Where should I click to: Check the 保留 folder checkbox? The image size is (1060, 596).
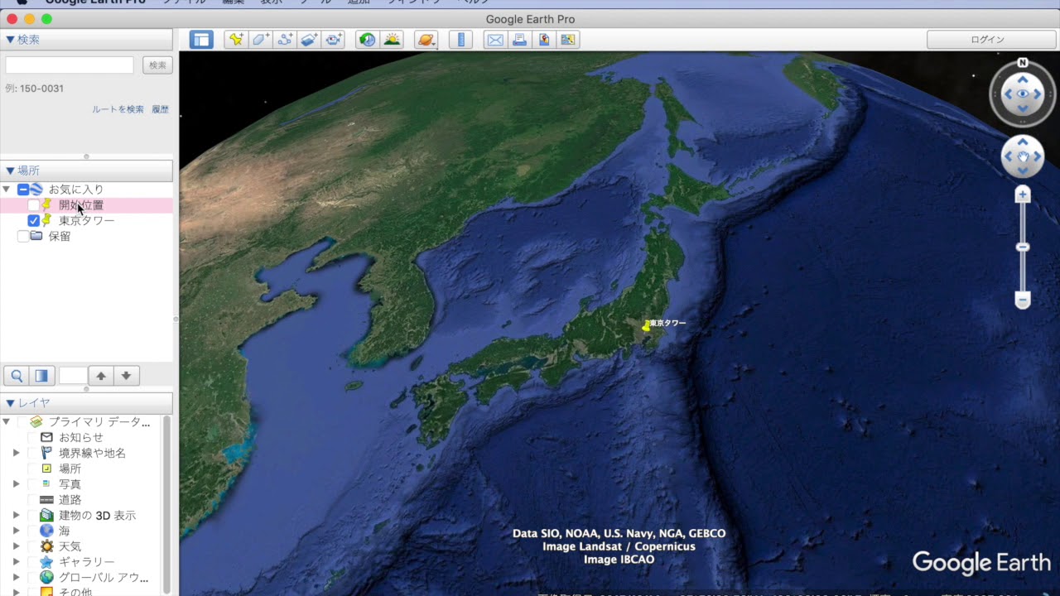tap(22, 237)
